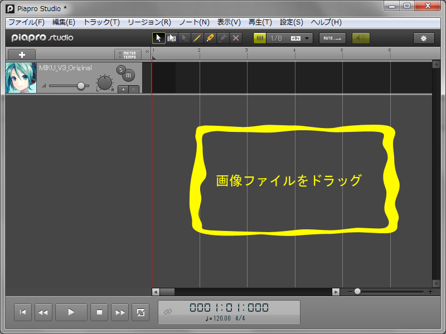Click the delete X tool
This screenshot has width=446, height=334.
pos(236,38)
